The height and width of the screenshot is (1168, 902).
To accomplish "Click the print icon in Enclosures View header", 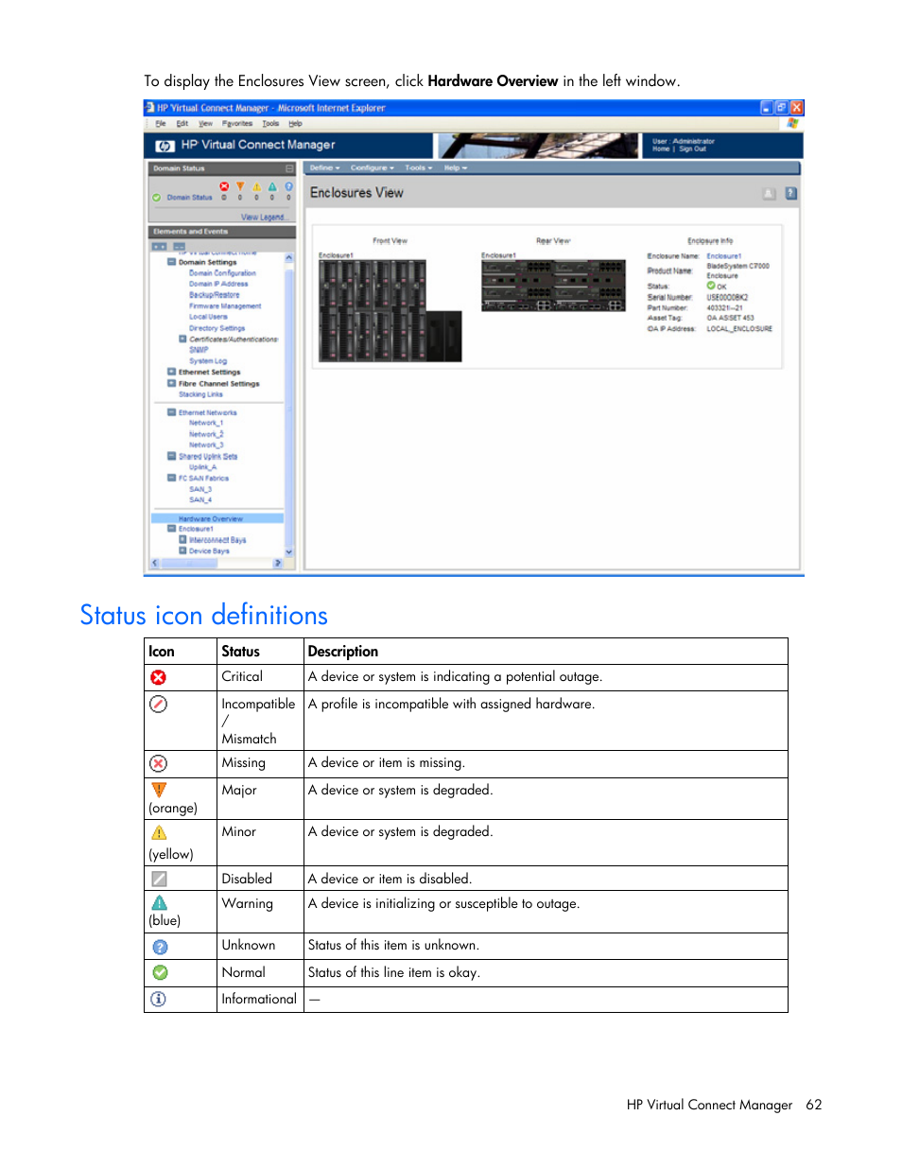I will 769,193.
